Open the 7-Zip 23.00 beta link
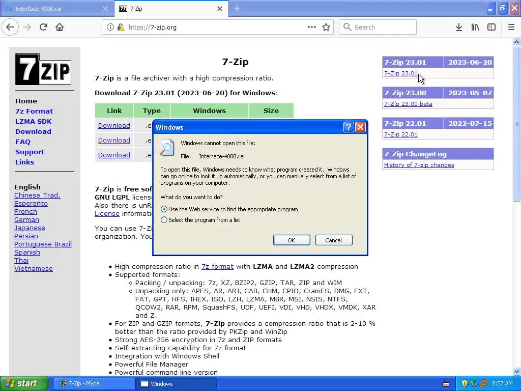The height and width of the screenshot is (391, 521). (408, 104)
